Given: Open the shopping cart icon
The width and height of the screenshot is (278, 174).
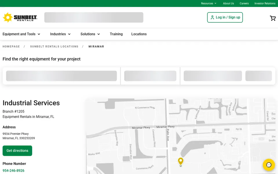Looking at the screenshot, I should pos(273,18).
